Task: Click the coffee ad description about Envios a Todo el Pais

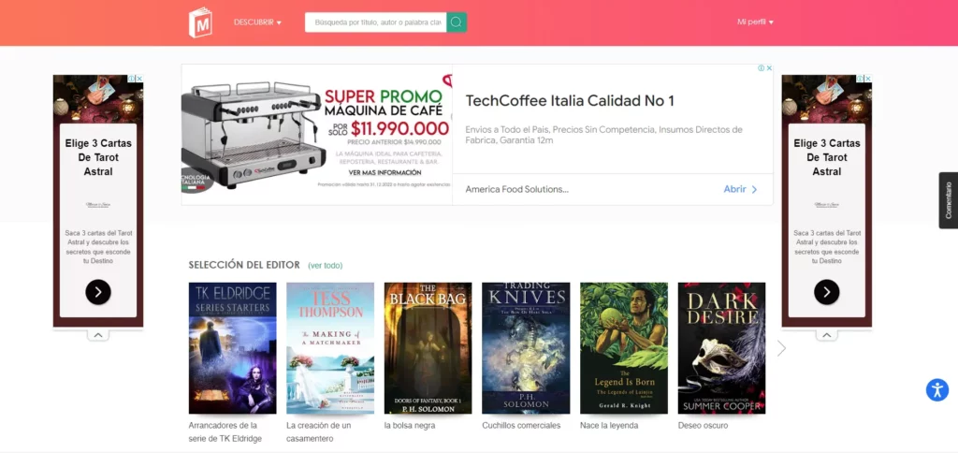Action: pos(603,135)
